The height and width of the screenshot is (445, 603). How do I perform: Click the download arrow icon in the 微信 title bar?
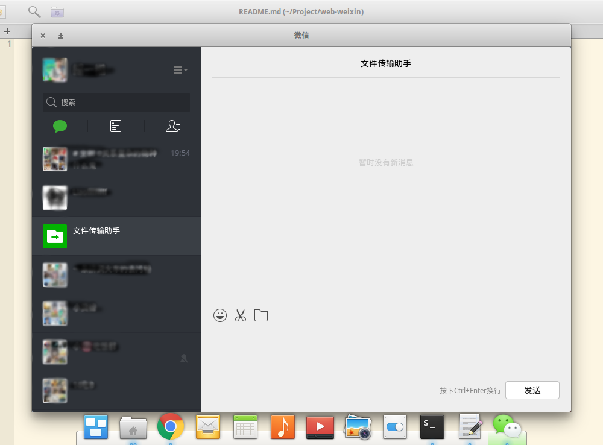point(61,36)
